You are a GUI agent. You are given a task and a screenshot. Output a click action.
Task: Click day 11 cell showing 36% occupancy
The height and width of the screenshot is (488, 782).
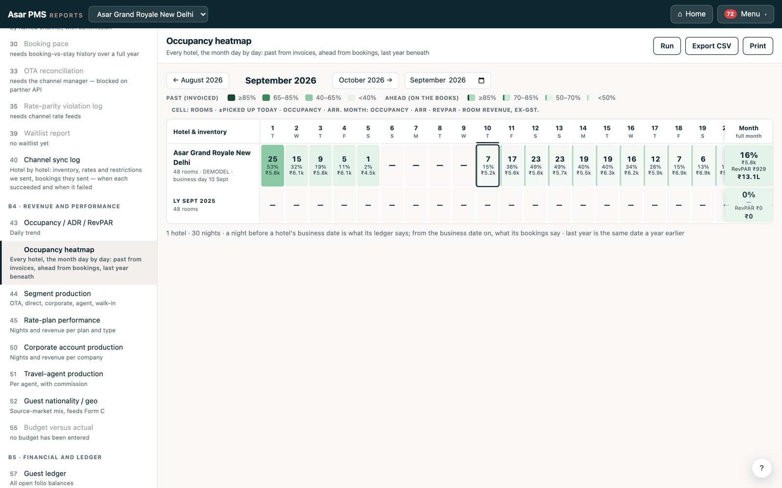tap(511, 165)
